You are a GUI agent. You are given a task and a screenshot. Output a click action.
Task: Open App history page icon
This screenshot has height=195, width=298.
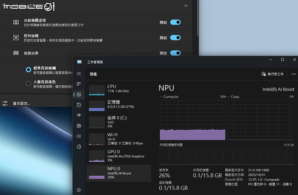tap(79, 105)
